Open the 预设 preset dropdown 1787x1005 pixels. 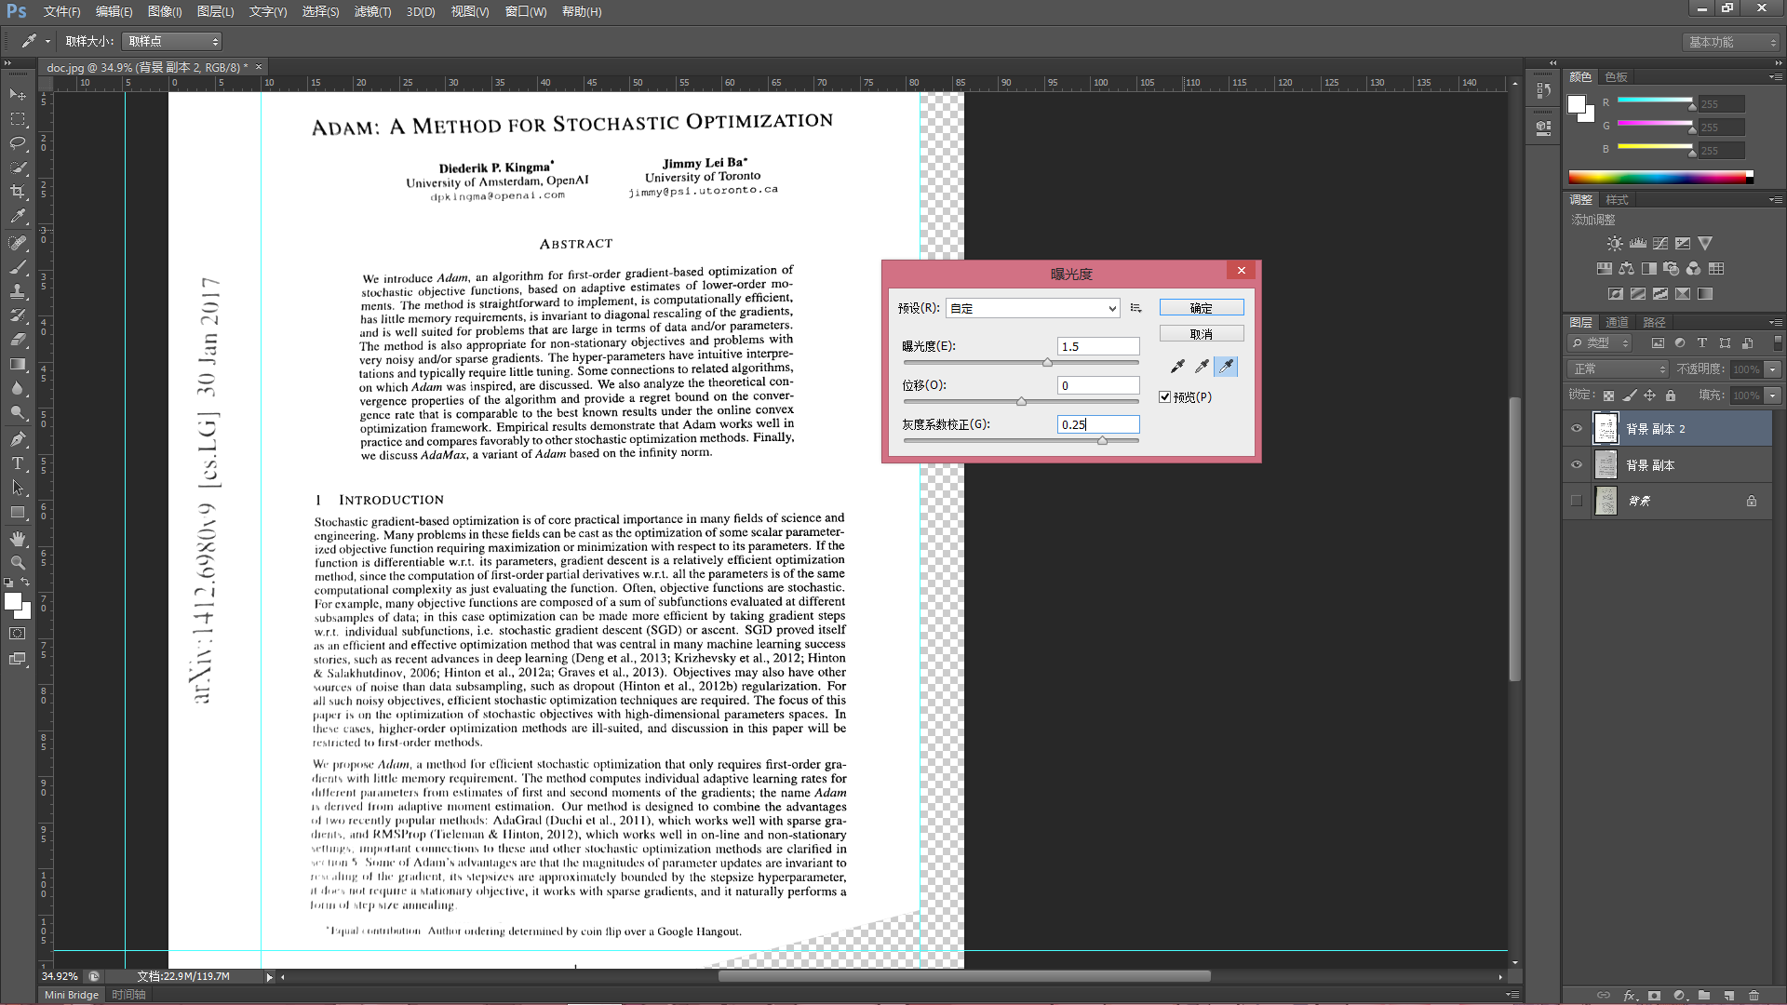[1033, 308]
